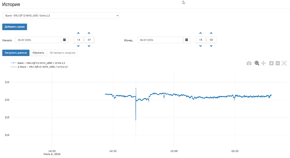The height and width of the screenshot is (158, 290).
Task: Autoscale chart with the expand arrows icon
Action: pos(284,63)
